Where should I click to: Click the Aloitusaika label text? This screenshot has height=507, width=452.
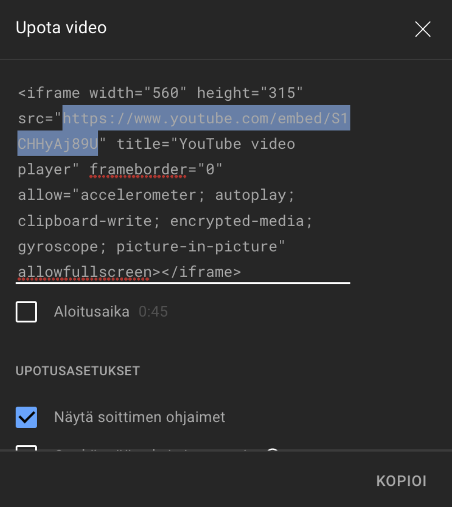(x=91, y=312)
